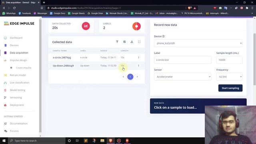Open the Device dropdown
Screen dimensions: 256x144
click(198, 43)
